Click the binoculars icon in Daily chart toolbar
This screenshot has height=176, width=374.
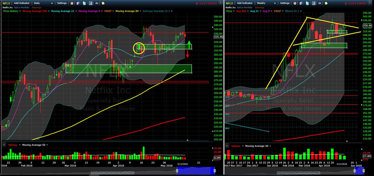(x=97, y=3)
